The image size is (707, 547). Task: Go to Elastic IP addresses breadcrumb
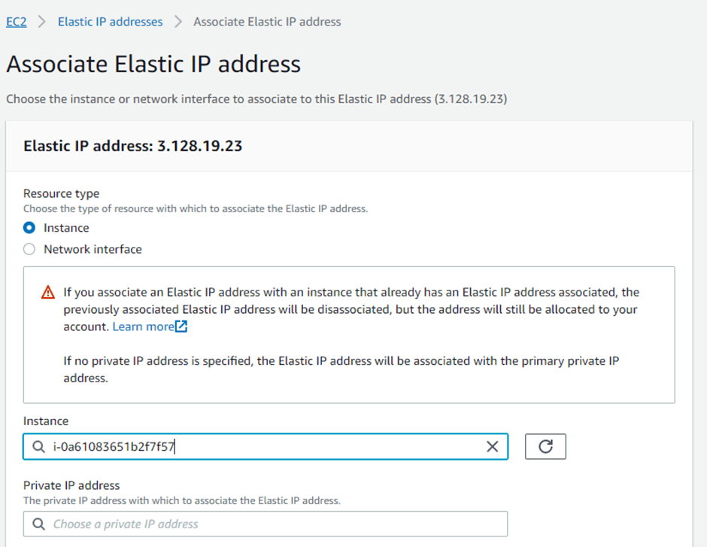coord(110,22)
